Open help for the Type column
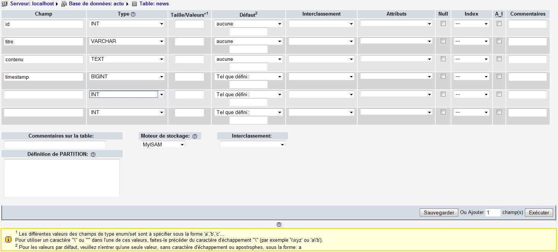This screenshot has height=252, width=558. pos(133,14)
